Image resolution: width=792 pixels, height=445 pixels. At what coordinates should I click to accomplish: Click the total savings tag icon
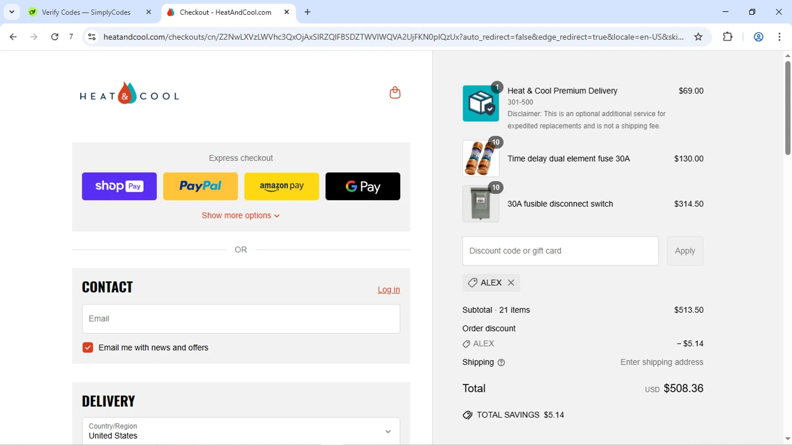pyautogui.click(x=467, y=415)
